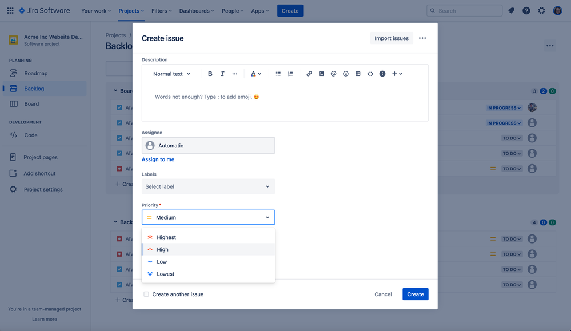
Task: Open the app switcher grid icon
Action: pyautogui.click(x=10, y=10)
